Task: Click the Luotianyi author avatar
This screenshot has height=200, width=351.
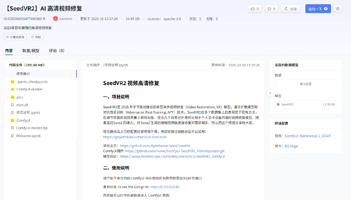Action: (x=55, y=19)
